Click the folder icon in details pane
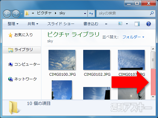 click(13, 108)
